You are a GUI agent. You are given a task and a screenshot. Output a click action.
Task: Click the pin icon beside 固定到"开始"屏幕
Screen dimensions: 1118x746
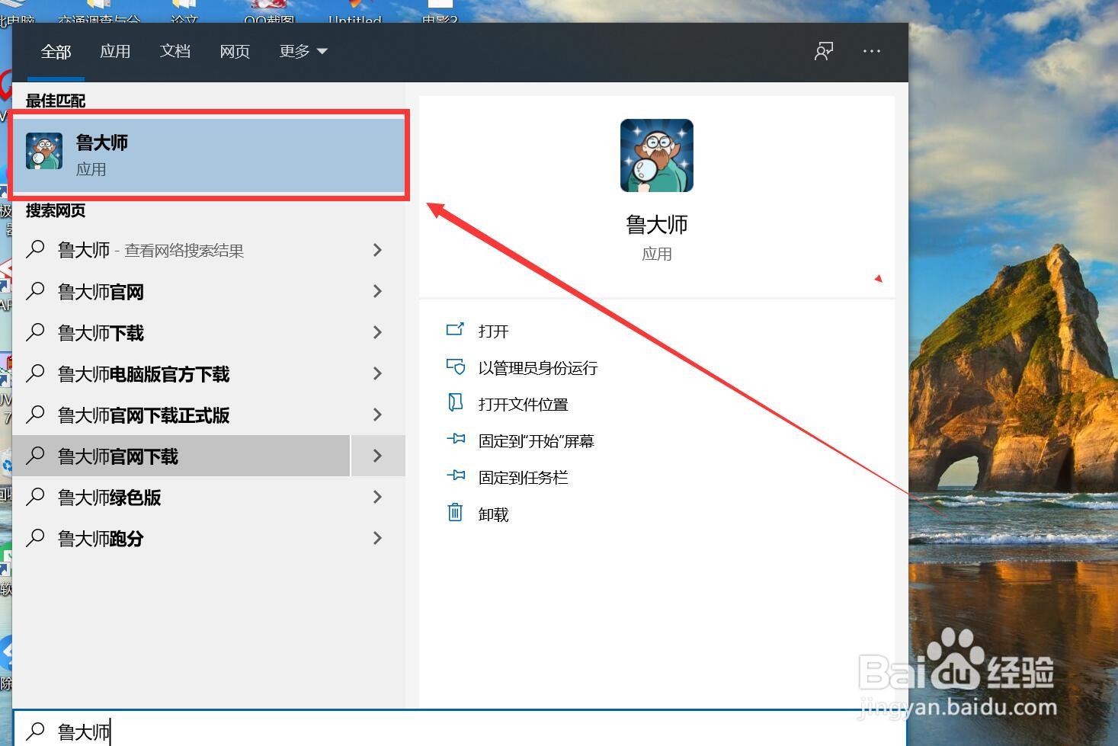[455, 439]
